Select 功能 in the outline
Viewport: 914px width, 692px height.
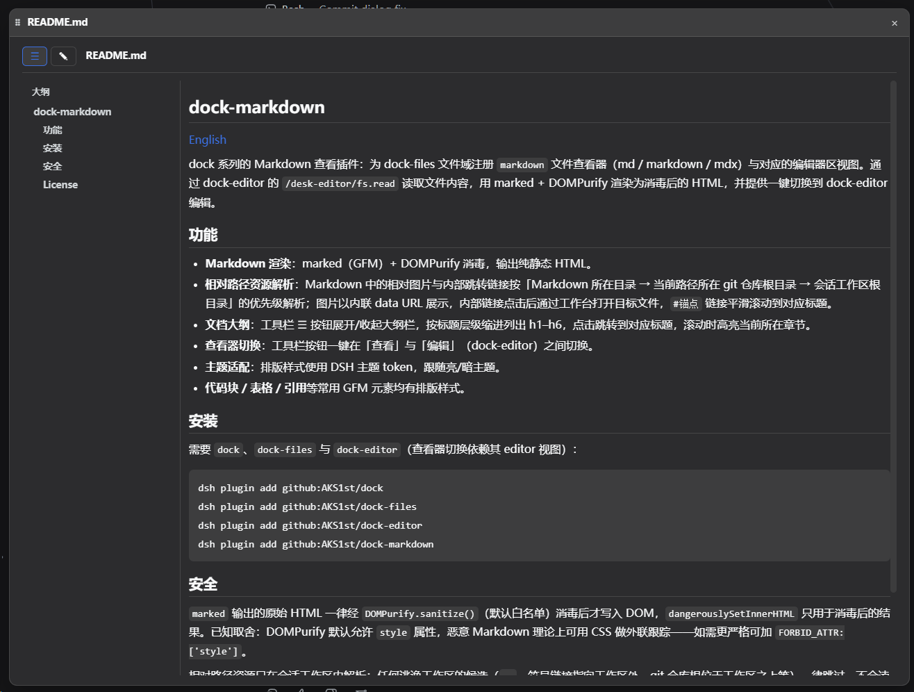point(53,130)
